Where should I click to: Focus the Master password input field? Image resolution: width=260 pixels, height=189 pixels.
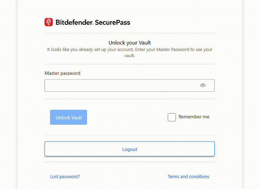click(x=130, y=85)
